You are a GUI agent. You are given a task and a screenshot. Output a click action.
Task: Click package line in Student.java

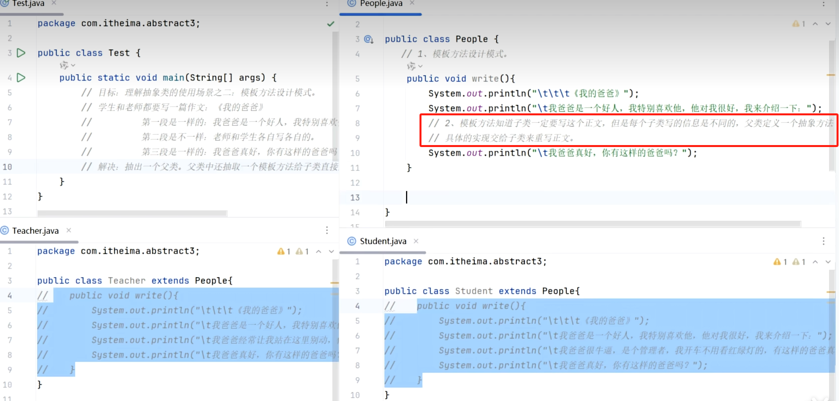pyautogui.click(x=466, y=261)
